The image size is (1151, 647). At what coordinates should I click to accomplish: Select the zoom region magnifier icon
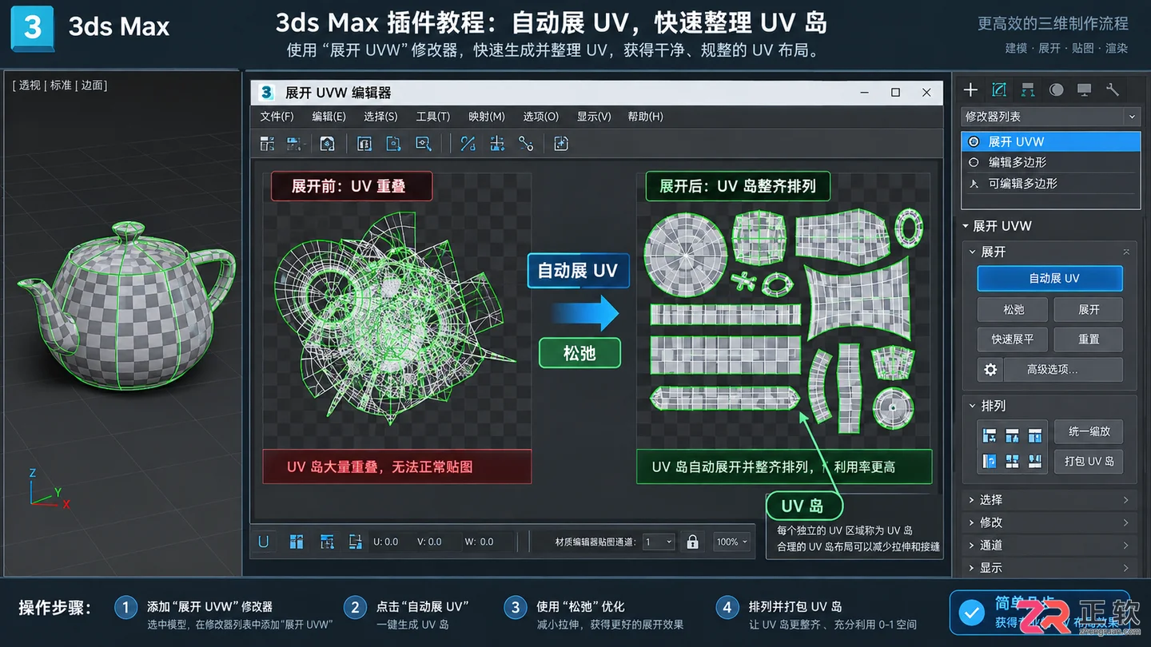click(424, 144)
